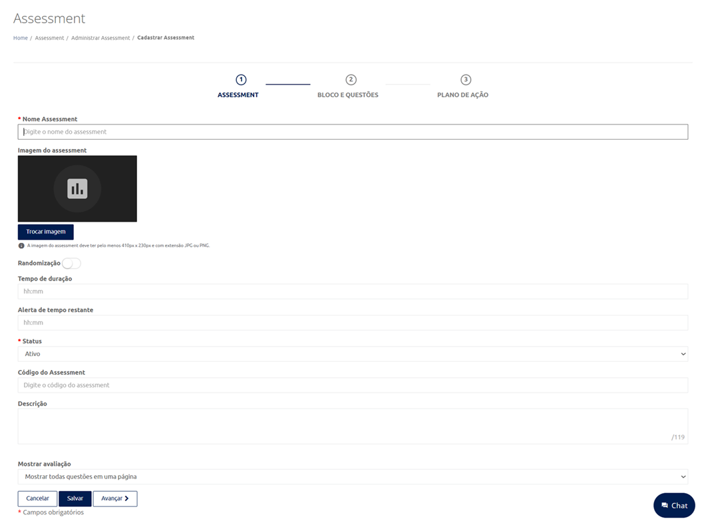Image resolution: width=706 pixels, height=529 pixels.
Task: Click step 1 circle icon for Assessment
Action: coord(241,80)
